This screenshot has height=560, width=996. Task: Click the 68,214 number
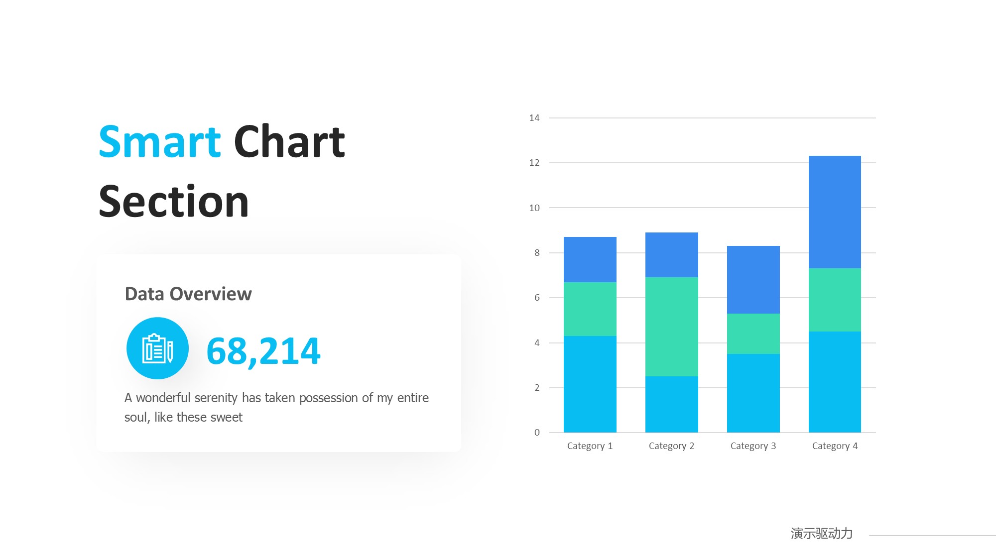tap(263, 351)
